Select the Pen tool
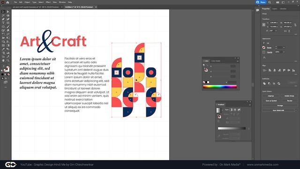 (3, 19)
